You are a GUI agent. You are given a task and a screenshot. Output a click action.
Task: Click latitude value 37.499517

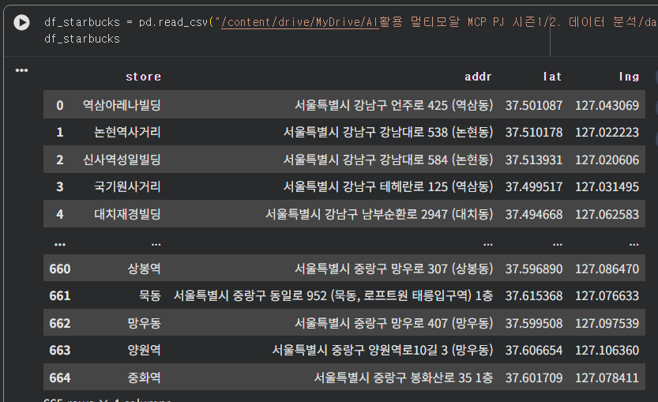click(x=534, y=186)
